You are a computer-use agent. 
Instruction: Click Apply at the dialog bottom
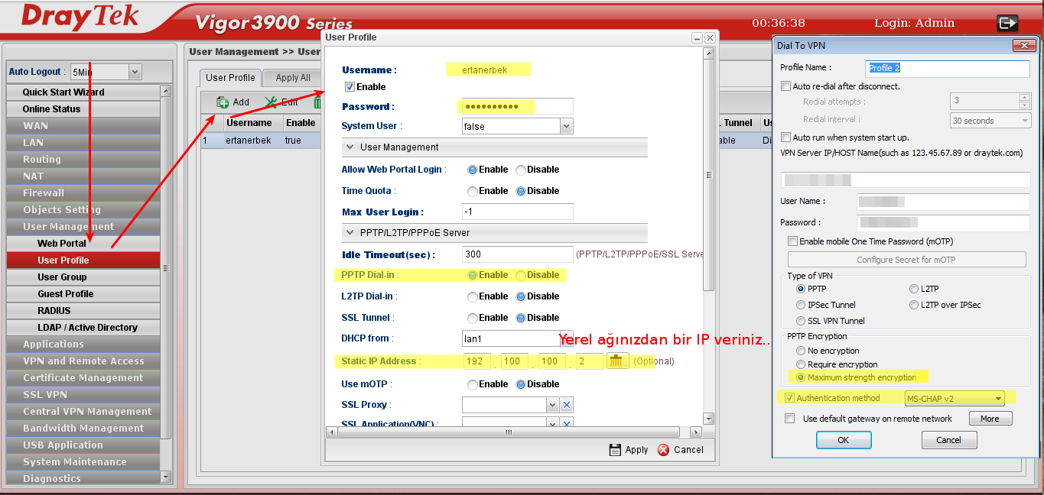[628, 450]
